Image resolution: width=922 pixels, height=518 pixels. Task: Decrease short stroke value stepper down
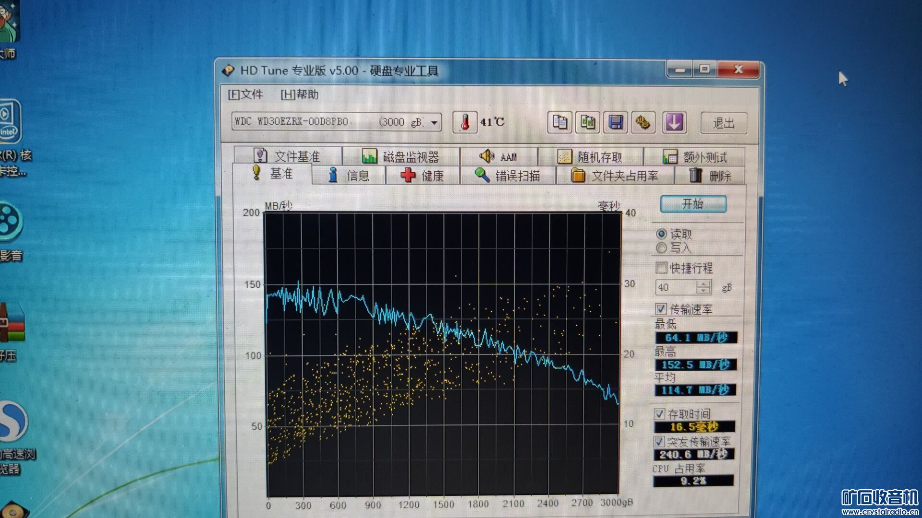704,291
